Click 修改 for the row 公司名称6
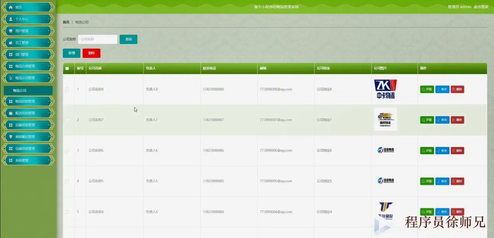Image resolution: width=494 pixels, height=238 pixels. [442, 151]
